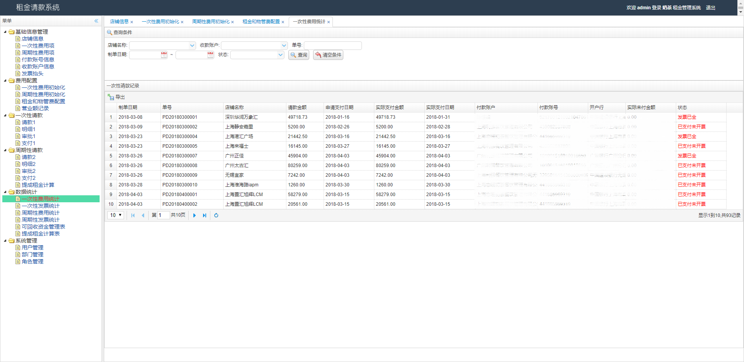Collapse the left menu panel
Image resolution: width=744 pixels, height=362 pixels.
[x=96, y=21]
